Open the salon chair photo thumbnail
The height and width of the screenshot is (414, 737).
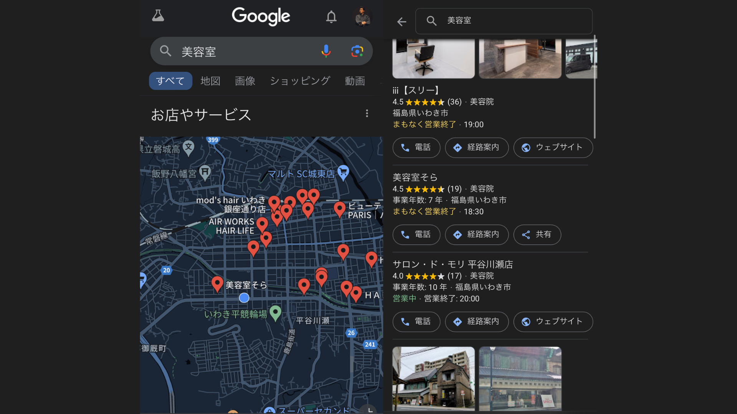click(433, 58)
